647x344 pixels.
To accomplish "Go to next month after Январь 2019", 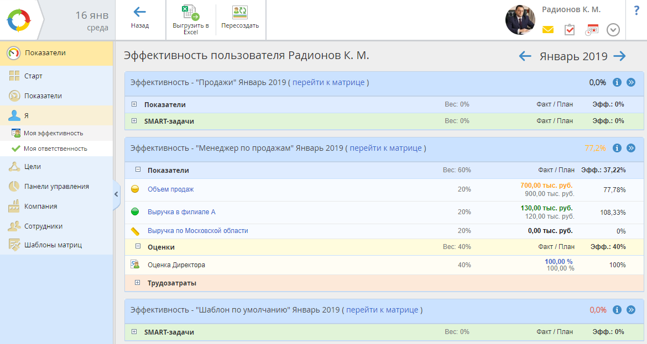I will point(619,56).
